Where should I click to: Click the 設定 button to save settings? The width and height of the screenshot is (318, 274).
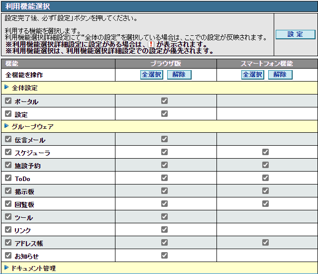[x=295, y=34]
